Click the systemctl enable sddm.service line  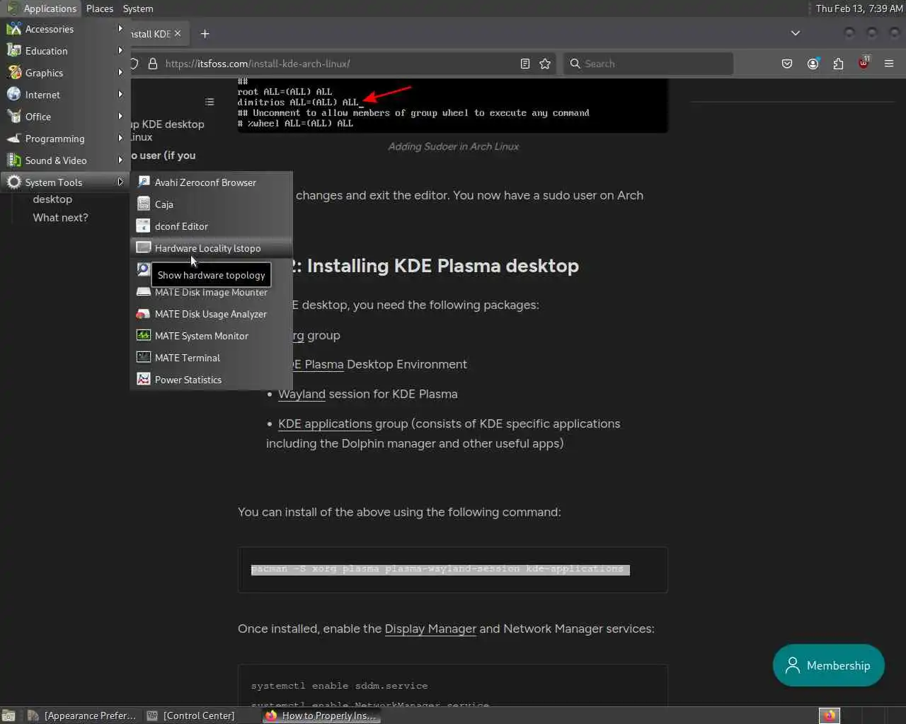[x=339, y=686]
